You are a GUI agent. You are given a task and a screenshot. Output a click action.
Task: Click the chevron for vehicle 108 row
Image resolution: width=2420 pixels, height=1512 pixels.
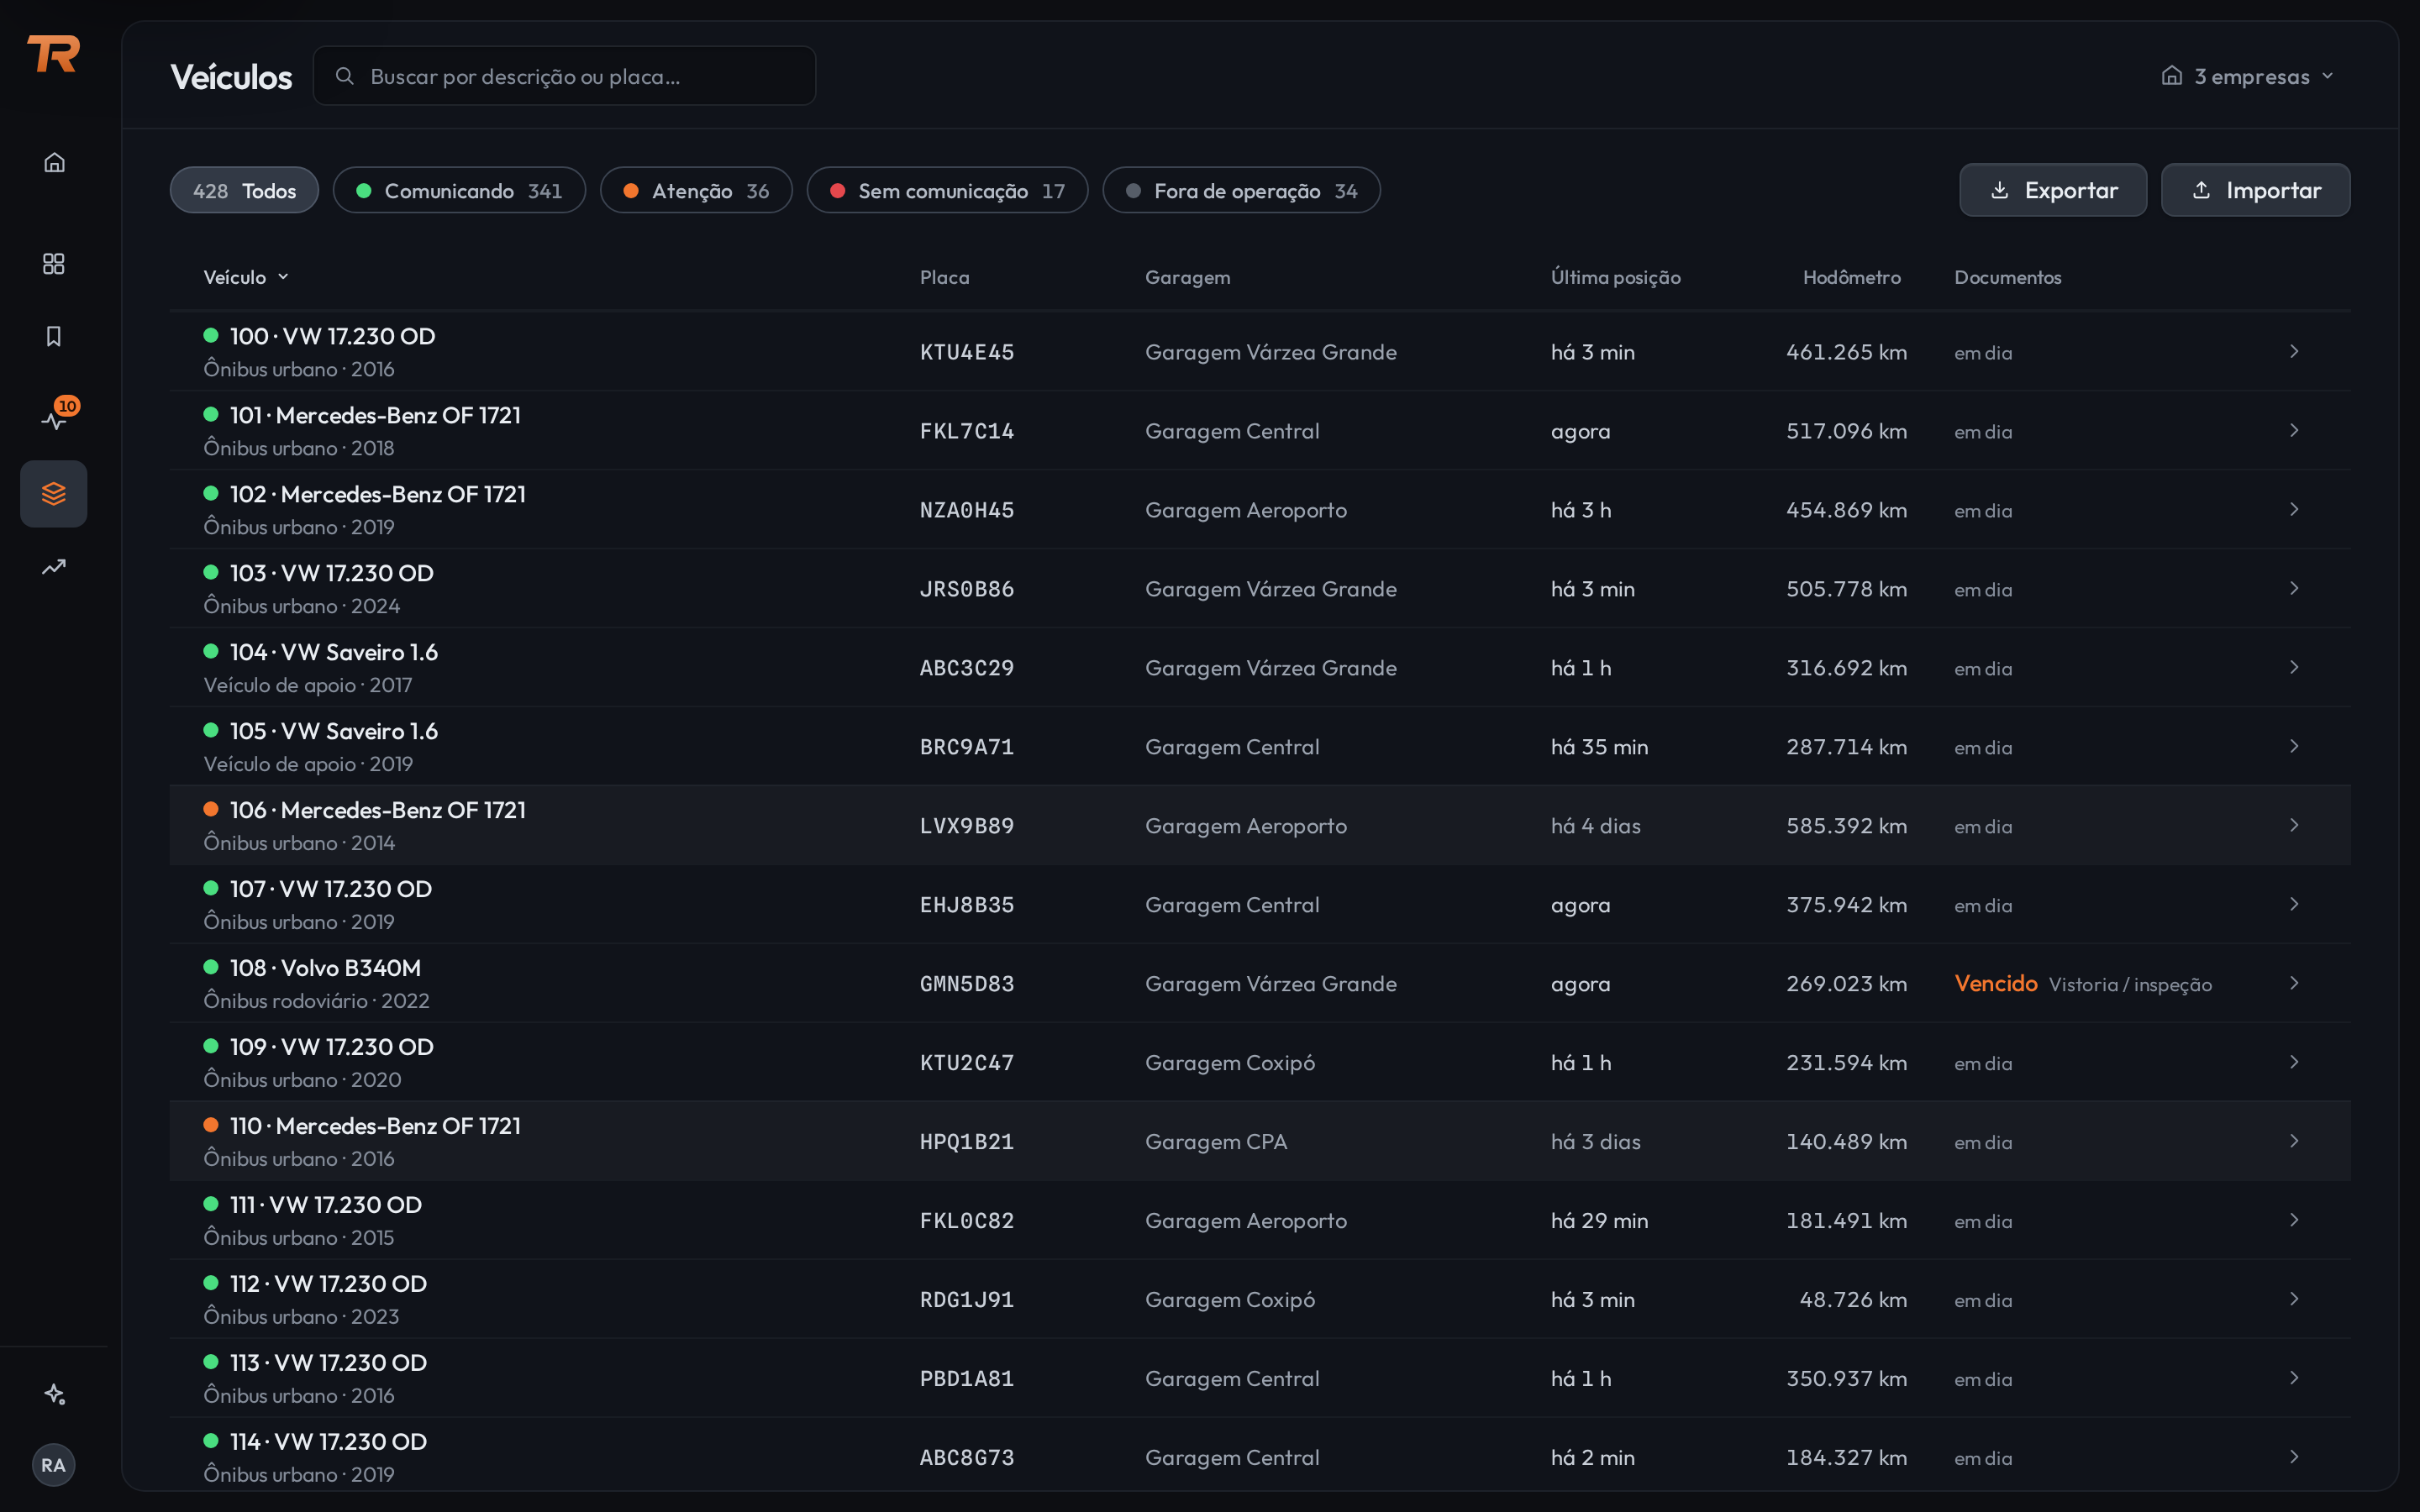coord(2294,983)
